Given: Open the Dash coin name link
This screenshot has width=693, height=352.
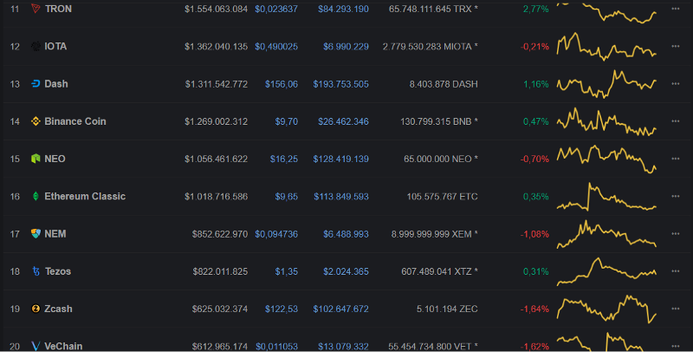Looking at the screenshot, I should tap(56, 83).
